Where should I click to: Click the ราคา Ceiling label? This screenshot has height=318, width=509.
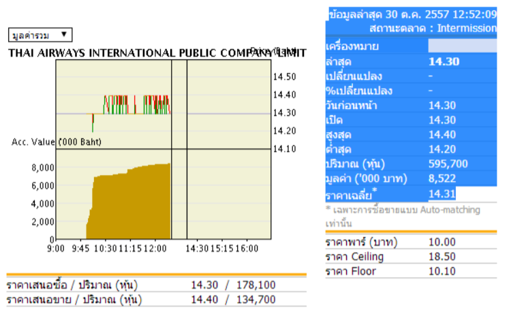coord(354,256)
